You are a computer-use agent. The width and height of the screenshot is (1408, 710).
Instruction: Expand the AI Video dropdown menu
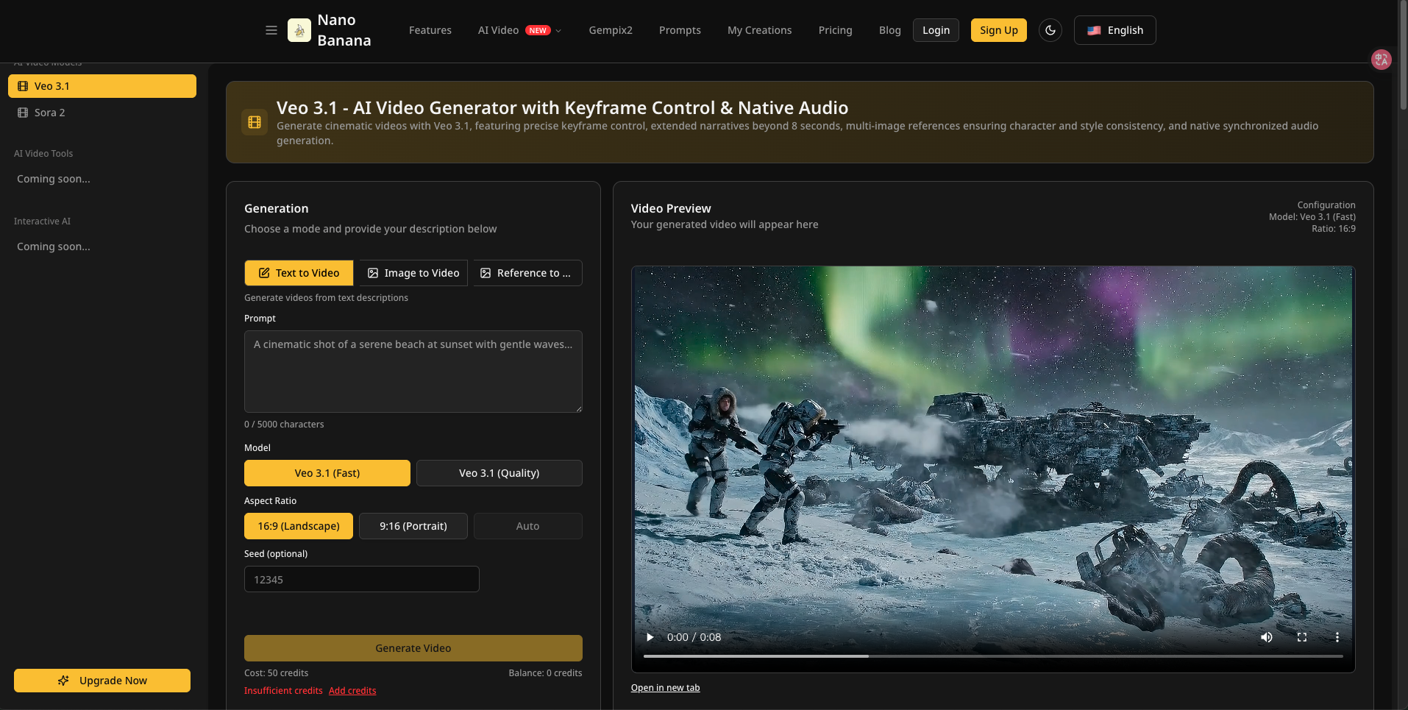click(x=519, y=30)
